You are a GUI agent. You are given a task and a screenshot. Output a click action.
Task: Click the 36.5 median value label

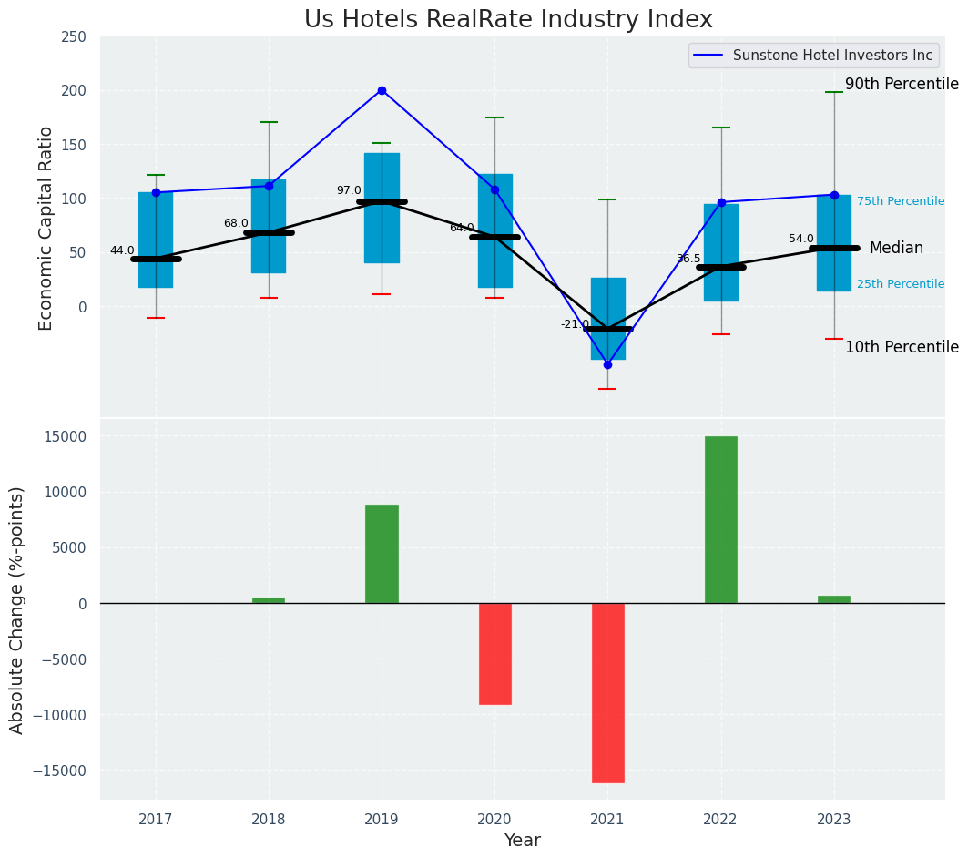click(x=688, y=259)
